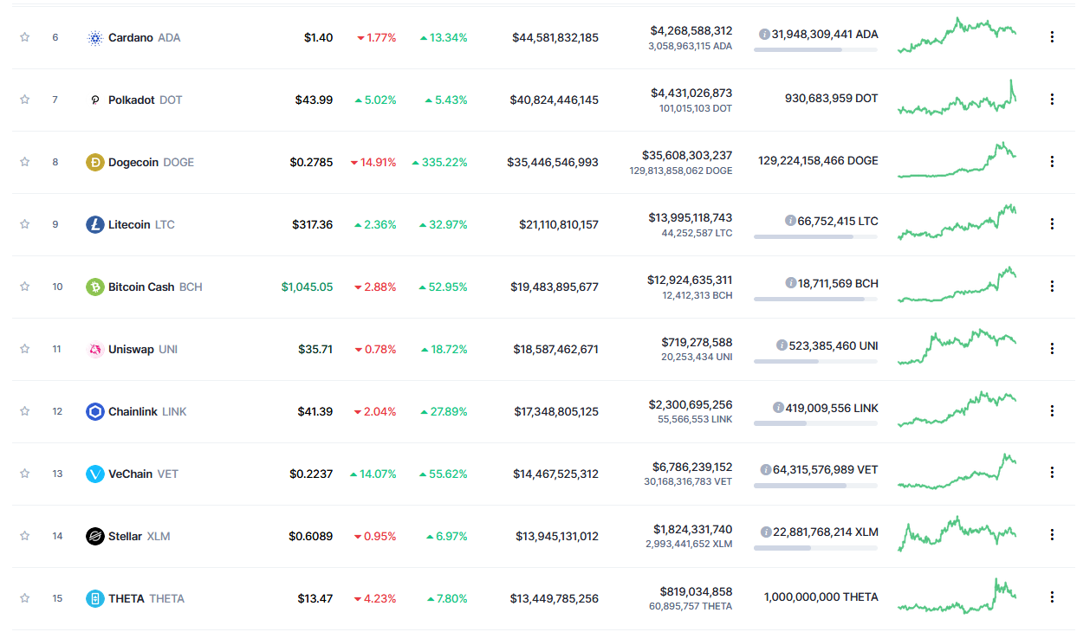
Task: Star the Stellar row
Action: pos(25,536)
